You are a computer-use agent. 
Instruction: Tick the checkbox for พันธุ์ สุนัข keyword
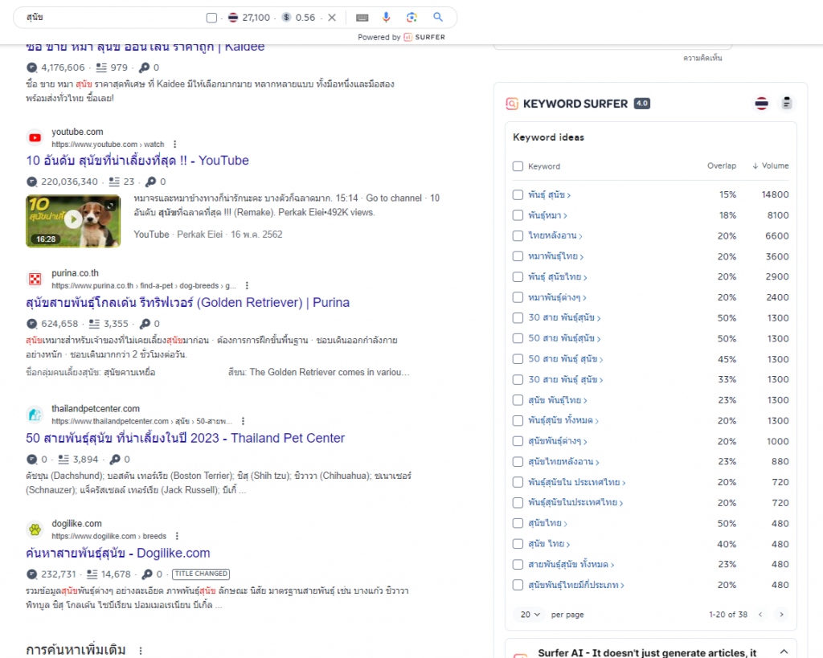[518, 194]
